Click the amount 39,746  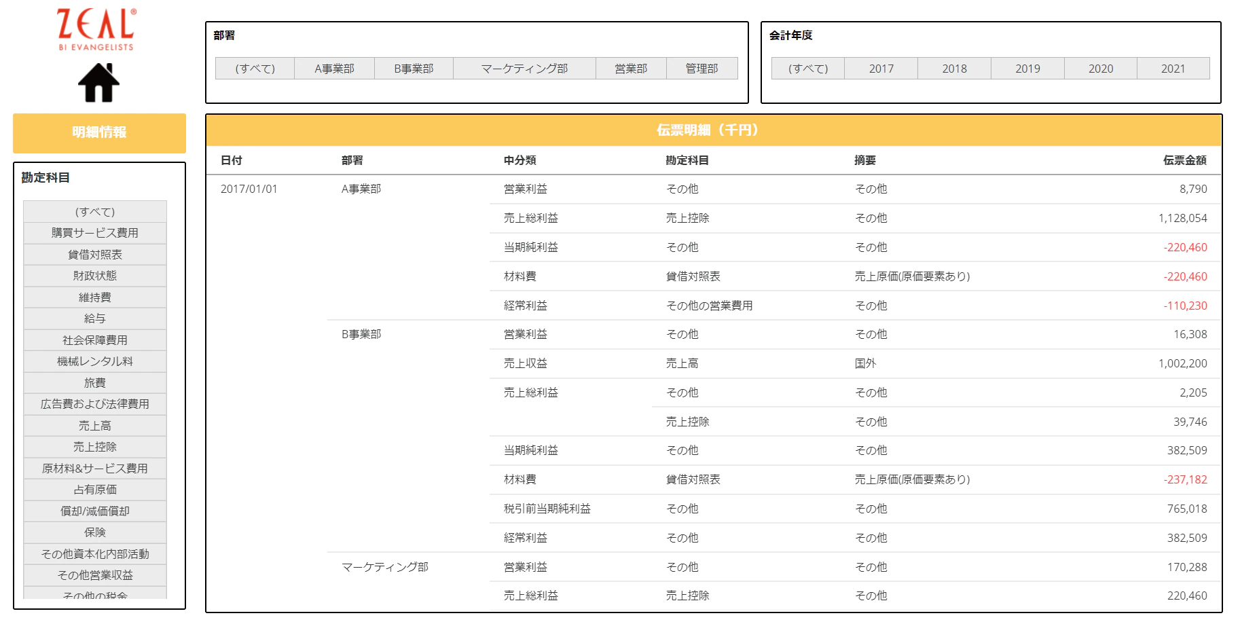pos(1190,422)
